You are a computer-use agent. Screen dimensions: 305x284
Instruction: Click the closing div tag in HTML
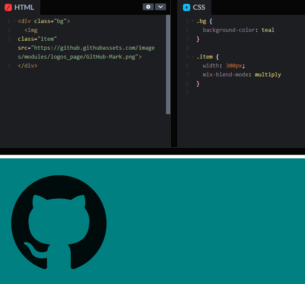[28, 66]
